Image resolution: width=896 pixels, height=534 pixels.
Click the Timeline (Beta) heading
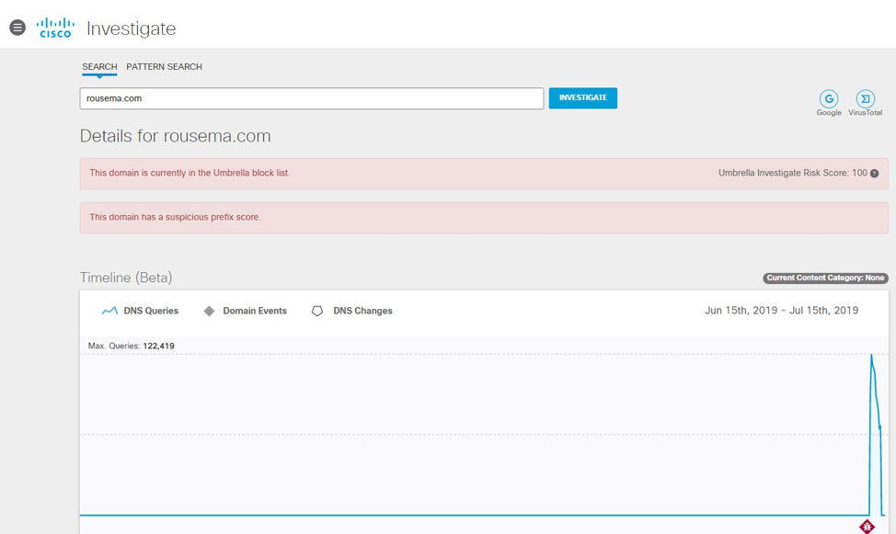[x=126, y=278]
